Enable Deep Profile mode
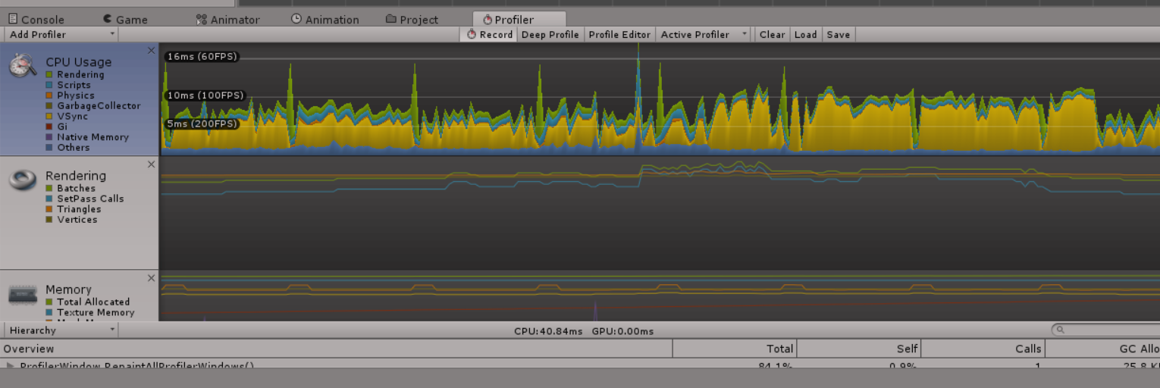Image resolution: width=1160 pixels, height=388 pixels. tap(550, 34)
